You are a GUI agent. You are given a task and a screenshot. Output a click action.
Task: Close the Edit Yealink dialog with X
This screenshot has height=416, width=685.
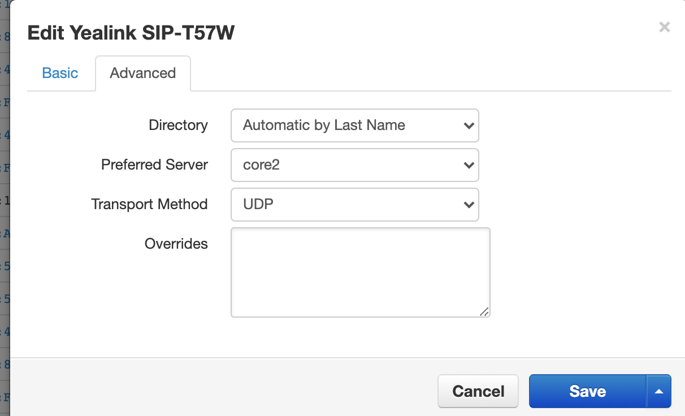click(x=664, y=27)
